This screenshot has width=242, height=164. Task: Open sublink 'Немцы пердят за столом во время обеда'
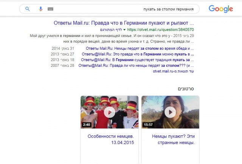[140, 49]
